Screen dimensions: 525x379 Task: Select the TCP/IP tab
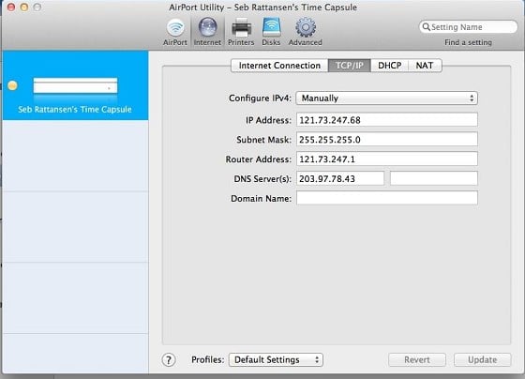(350, 66)
